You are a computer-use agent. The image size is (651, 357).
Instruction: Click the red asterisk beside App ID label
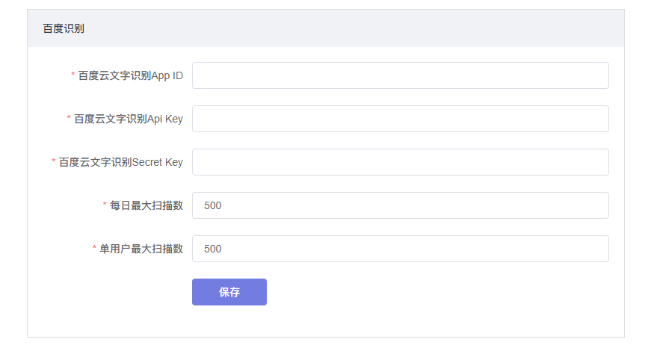[x=72, y=75]
